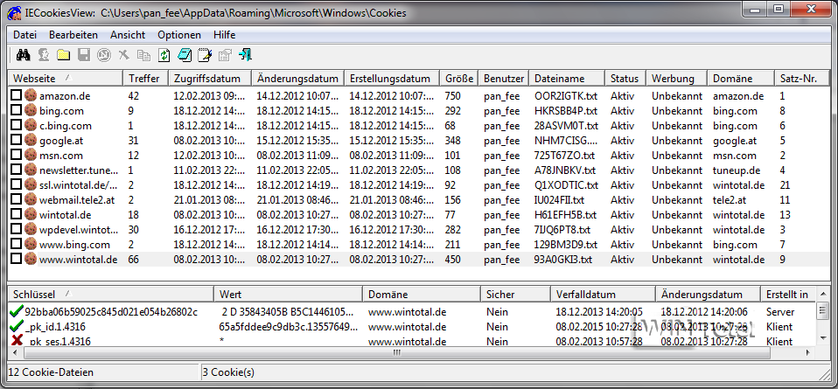Open the Optionen menu
The image size is (838, 389).
pos(179,35)
